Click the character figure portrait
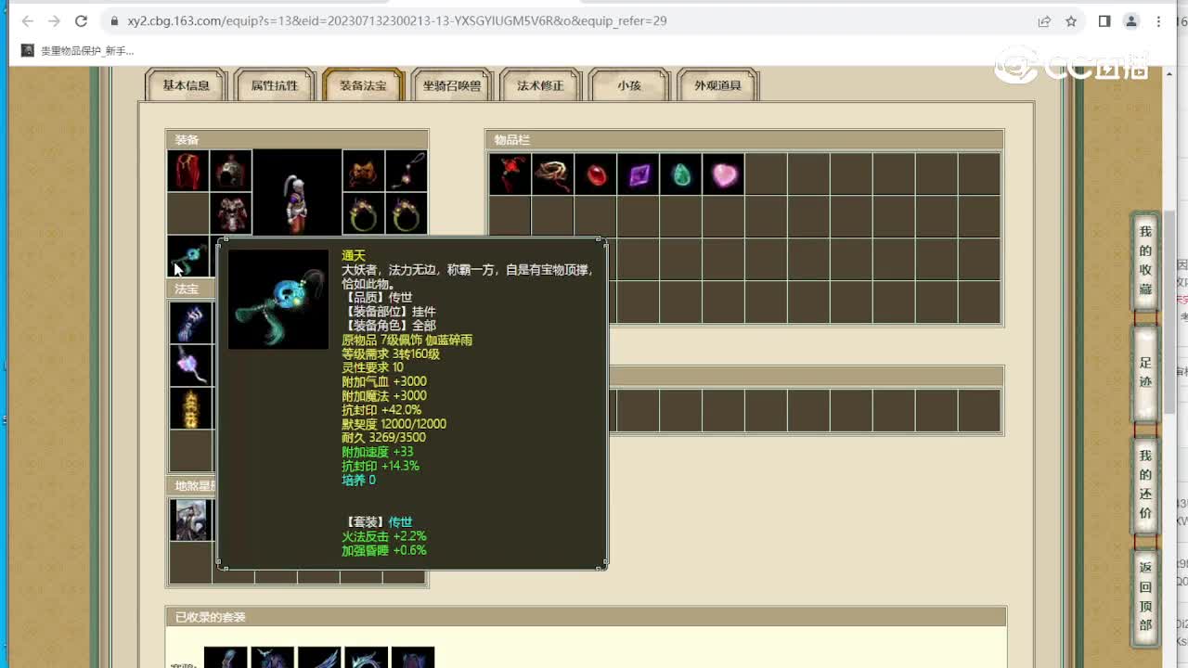 297,193
